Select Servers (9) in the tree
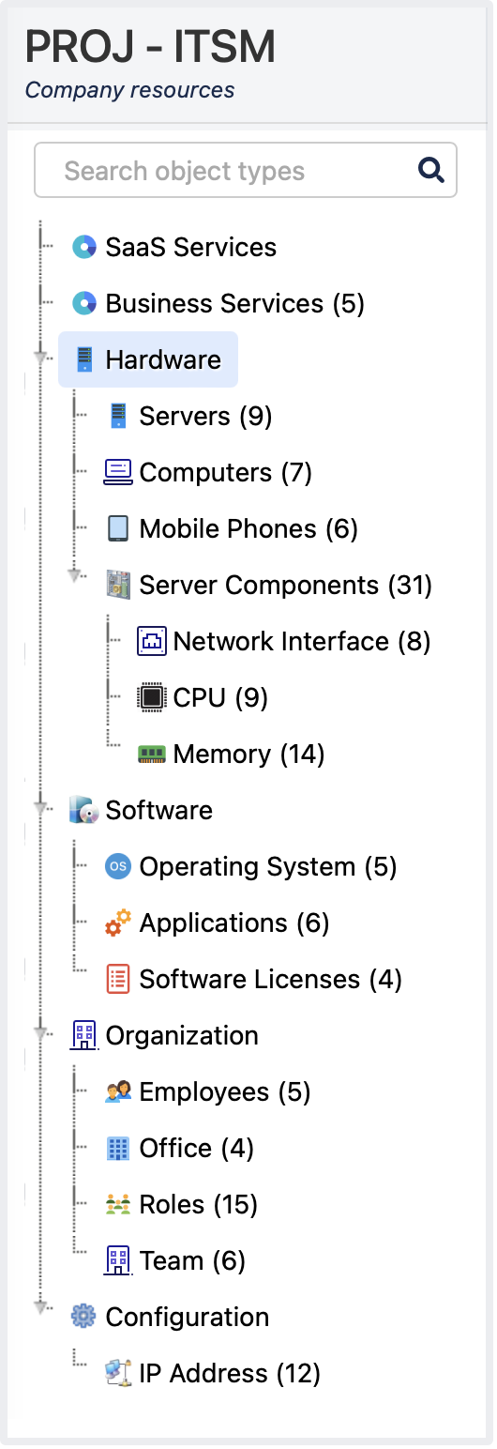The height and width of the screenshot is (1449, 497). pyautogui.click(x=205, y=416)
